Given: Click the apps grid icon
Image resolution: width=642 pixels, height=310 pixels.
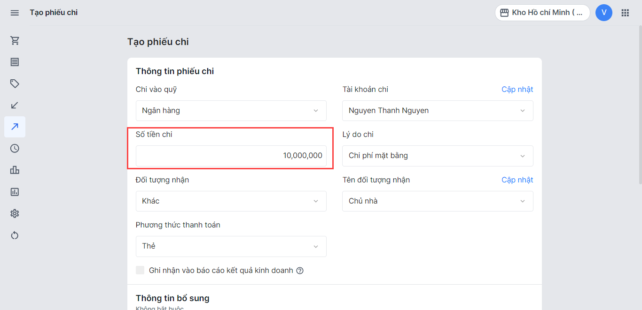Looking at the screenshot, I should (x=625, y=13).
